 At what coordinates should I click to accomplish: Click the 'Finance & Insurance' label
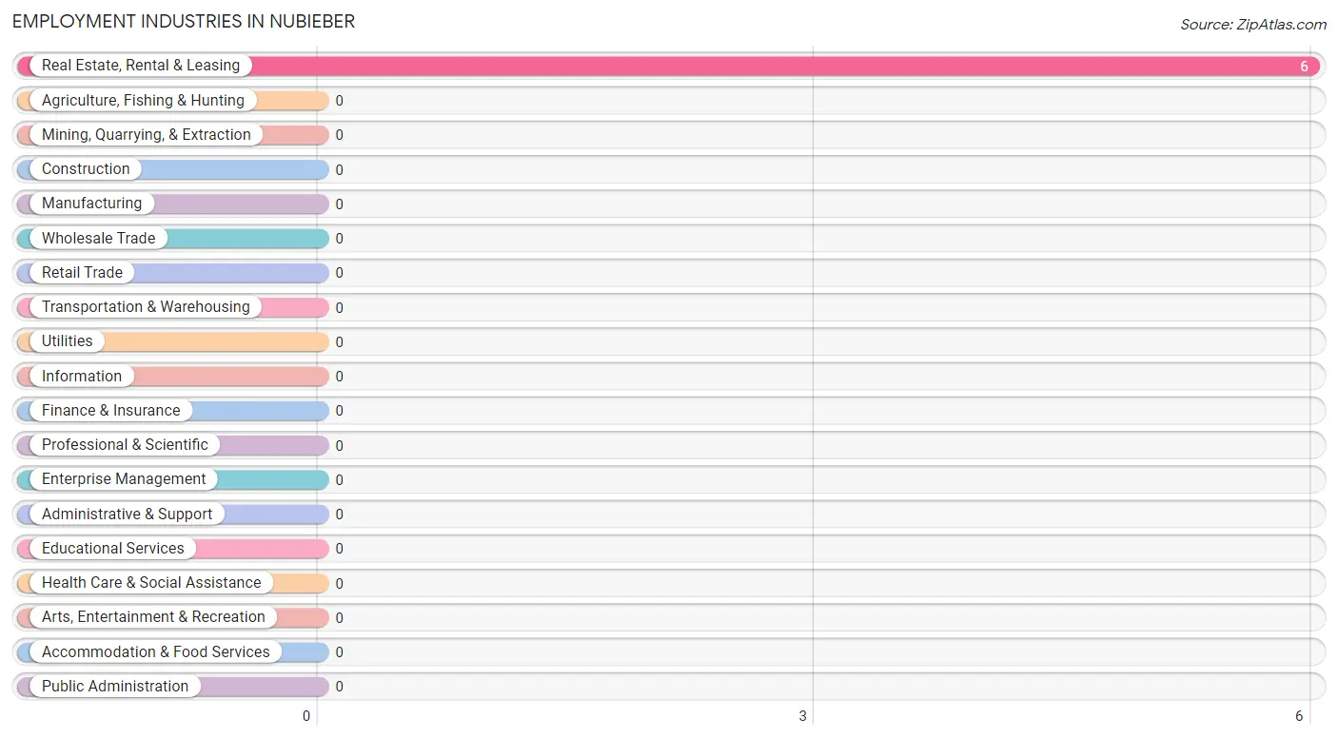coord(110,410)
